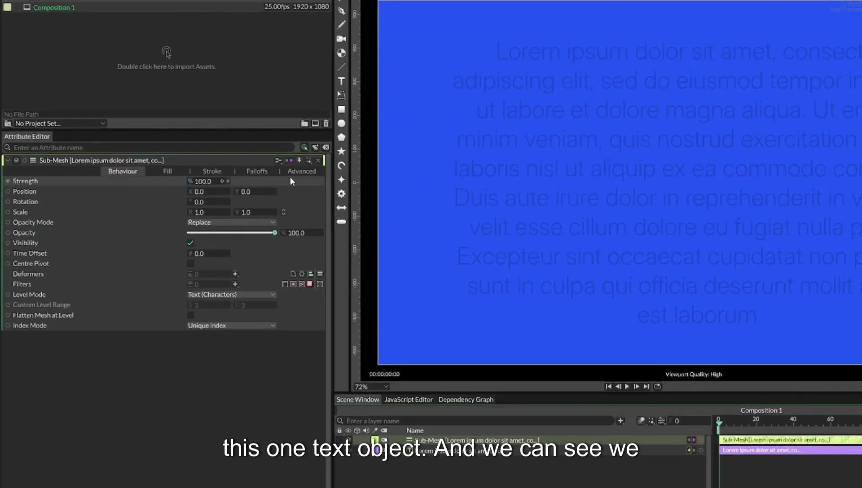The image size is (862, 488).
Task: Go to the last frame button
Action: tap(646, 386)
